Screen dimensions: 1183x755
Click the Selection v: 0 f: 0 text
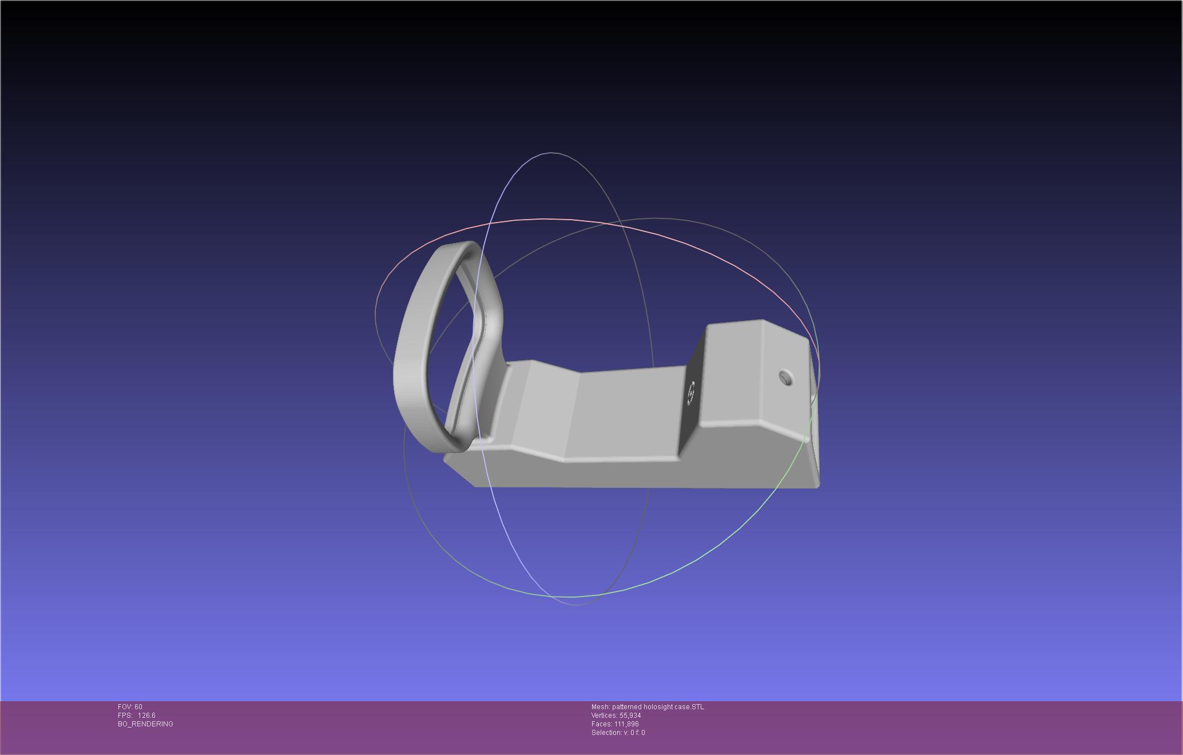pyautogui.click(x=618, y=733)
